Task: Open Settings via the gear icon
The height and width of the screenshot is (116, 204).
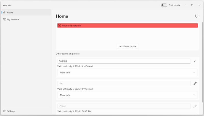Action: 4,111
